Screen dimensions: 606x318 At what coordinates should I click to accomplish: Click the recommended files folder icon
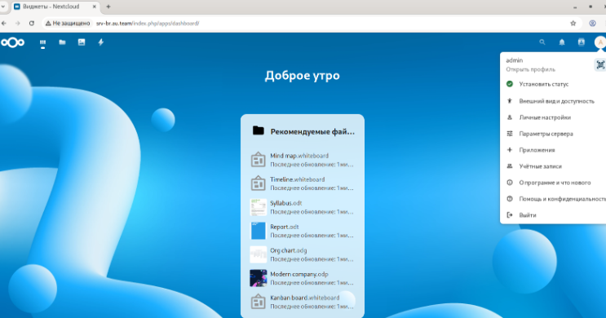259,130
